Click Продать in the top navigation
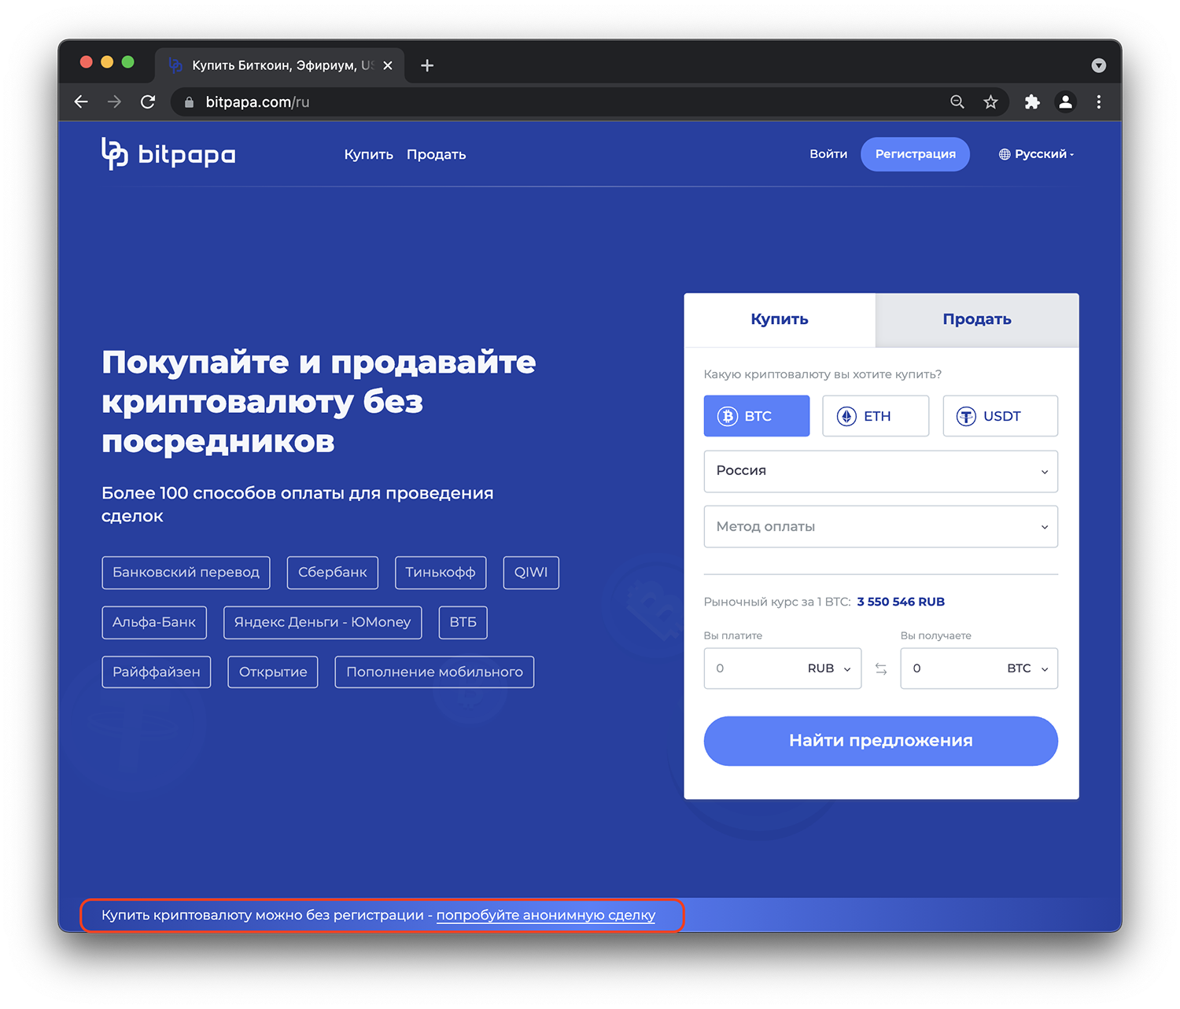Image resolution: width=1180 pixels, height=1009 pixels. (x=437, y=154)
